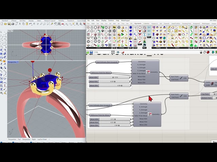217x162 pixels.
Task: Click Grasshopper's blue Save floppy icon
Action: tap(91, 52)
